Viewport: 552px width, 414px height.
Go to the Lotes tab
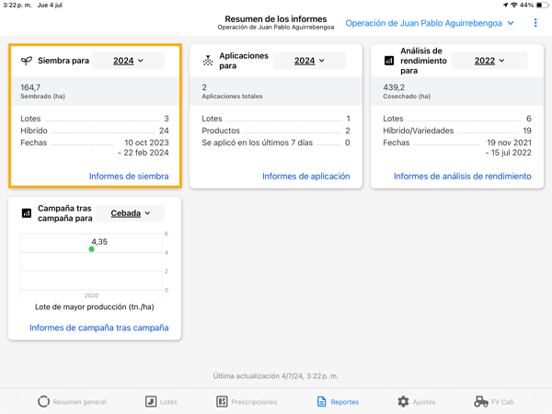(x=161, y=402)
